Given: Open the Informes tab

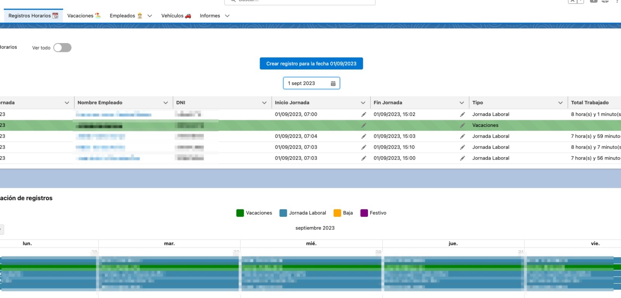Looking at the screenshot, I should tap(210, 16).
